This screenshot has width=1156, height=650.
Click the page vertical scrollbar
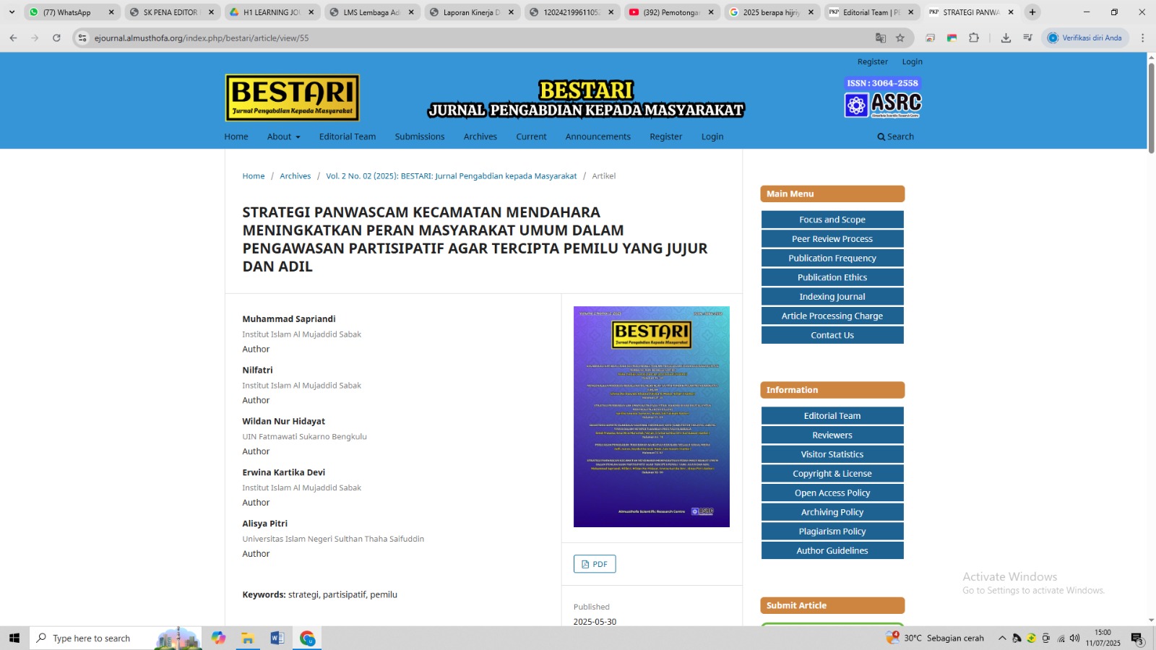pos(1151,108)
